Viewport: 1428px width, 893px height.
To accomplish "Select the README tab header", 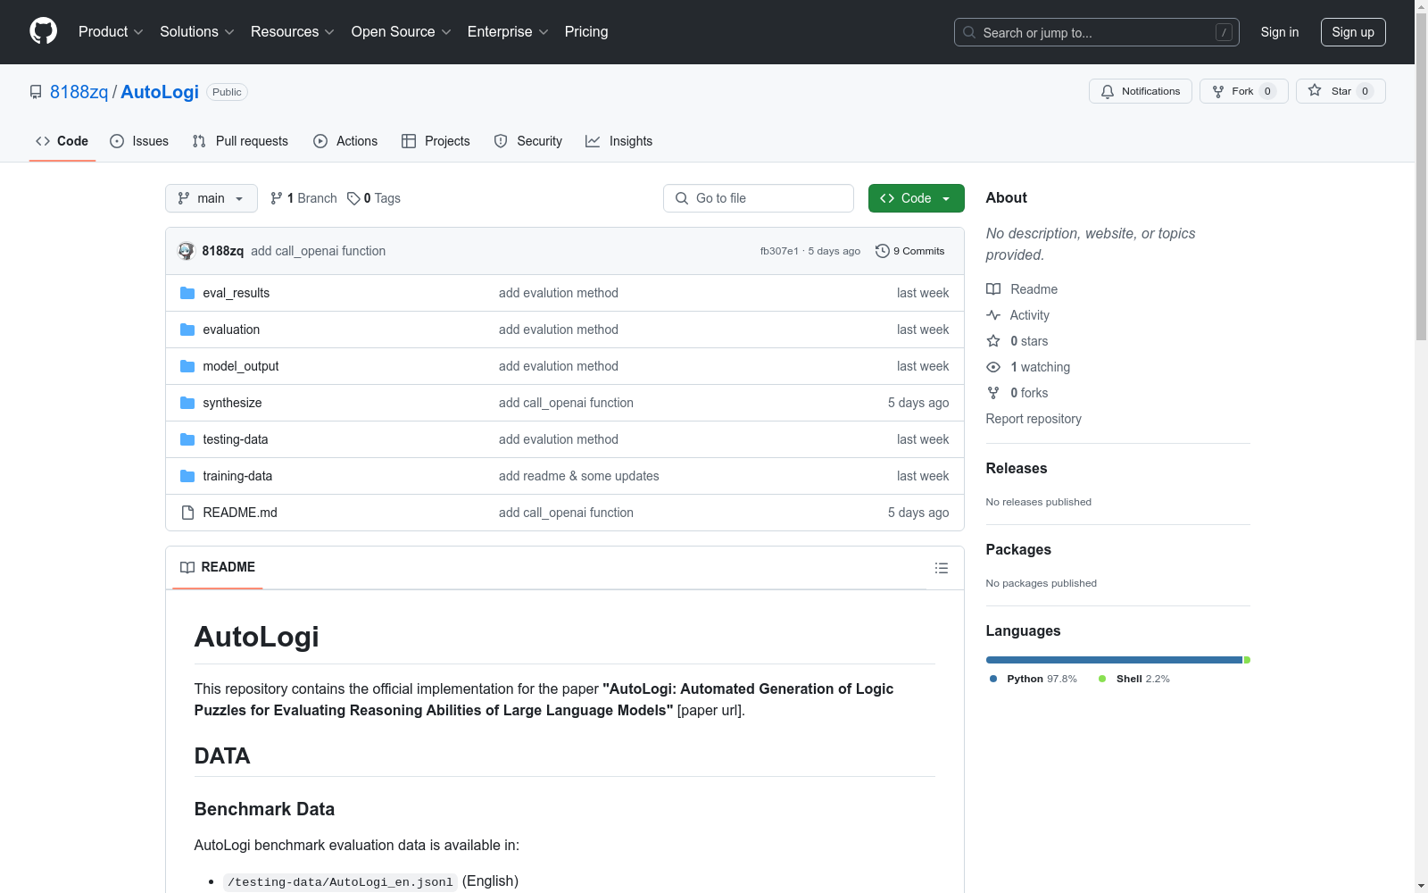I will tap(218, 567).
